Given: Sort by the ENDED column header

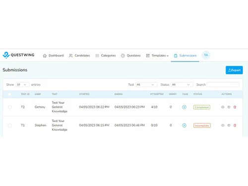Looking at the screenshot, I should pyautogui.click(x=119, y=94).
